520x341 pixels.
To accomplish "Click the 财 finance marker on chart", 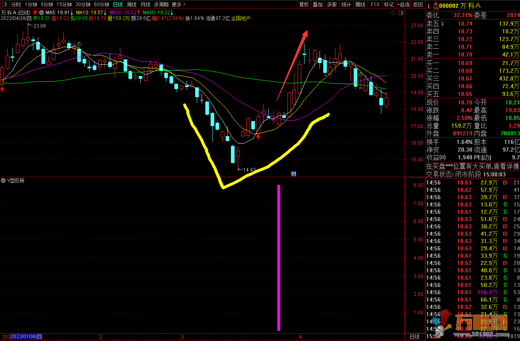I will [x=294, y=174].
